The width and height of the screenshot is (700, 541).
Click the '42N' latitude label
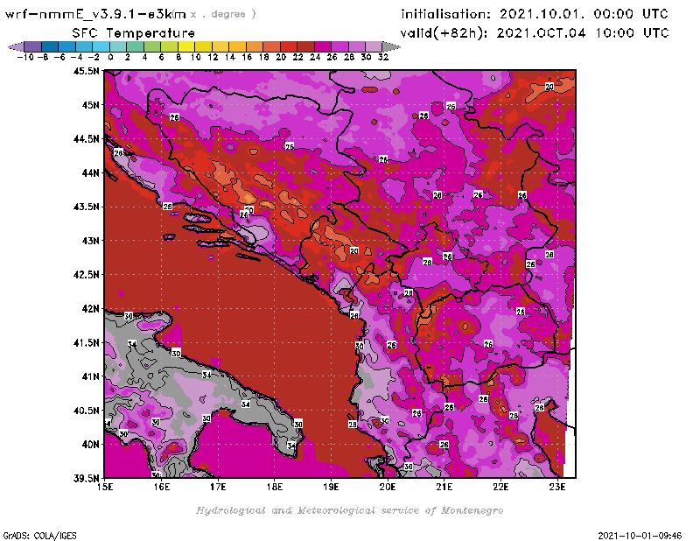(x=90, y=309)
